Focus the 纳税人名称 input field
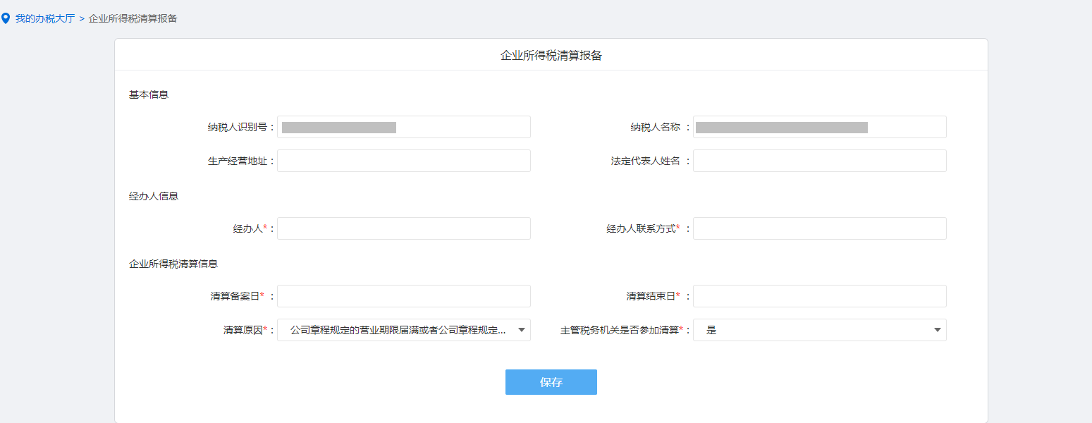The image size is (1092, 423). tap(819, 127)
